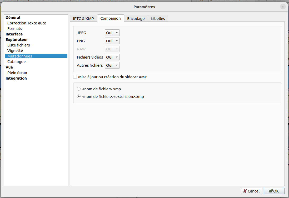The image size is (289, 198).
Task: Select Général in the settings tree
Action: tap(13, 18)
